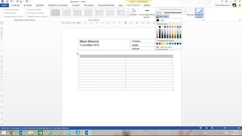Viewport: 242px width, 136px height.
Task: Open the media player taskbar icon
Action: 59,133
